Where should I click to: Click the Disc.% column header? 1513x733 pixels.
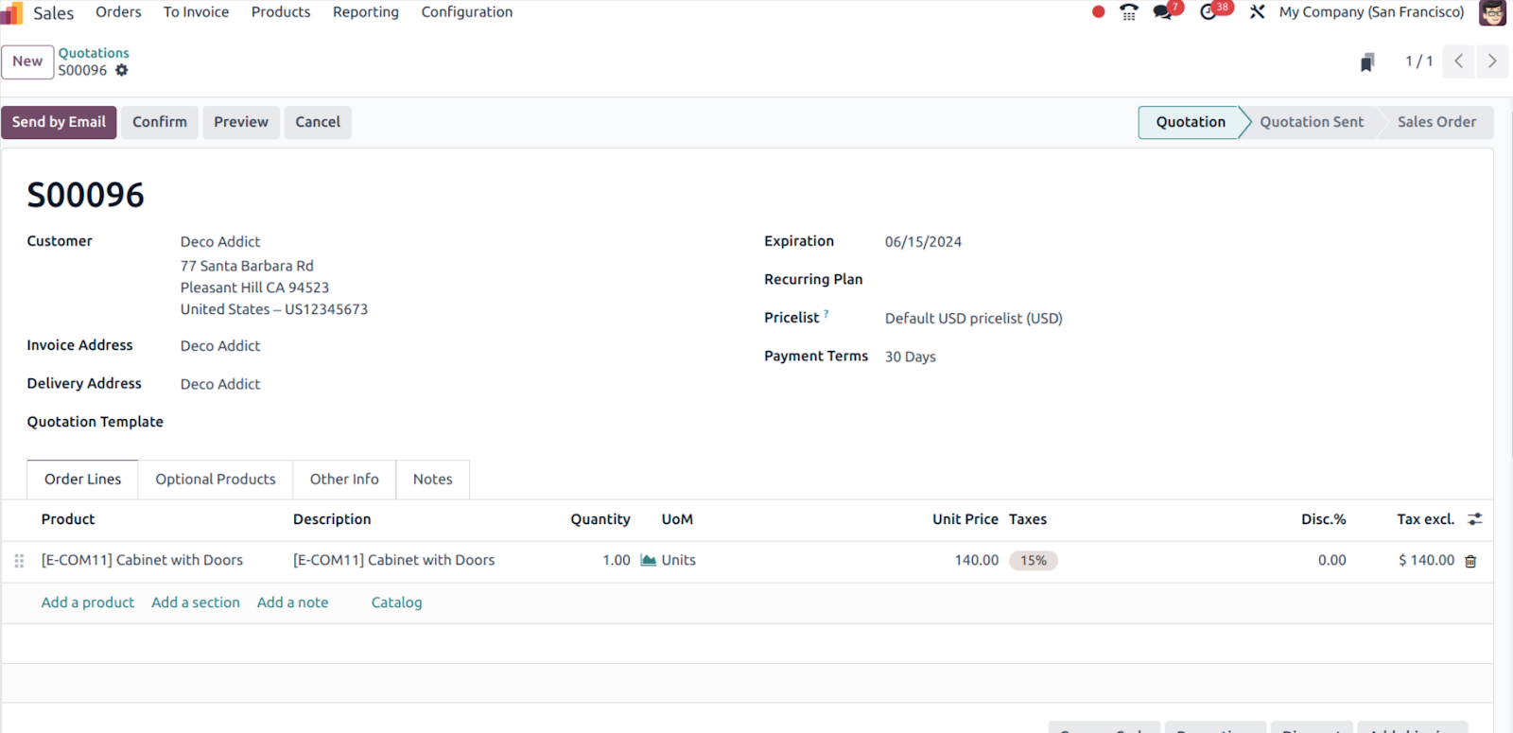1323,519
